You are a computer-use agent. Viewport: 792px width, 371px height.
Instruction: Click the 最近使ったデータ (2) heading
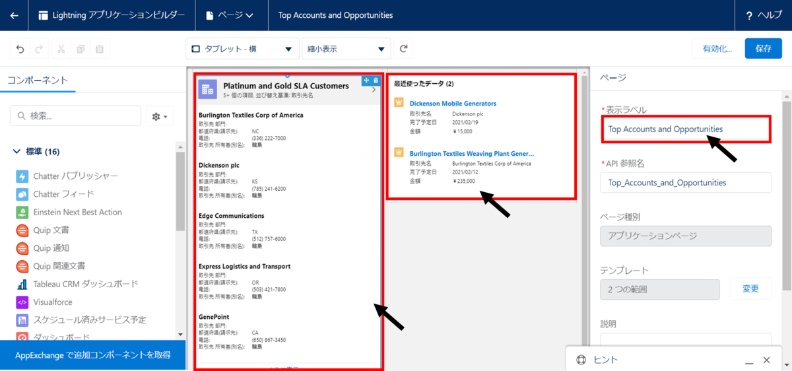pyautogui.click(x=424, y=84)
